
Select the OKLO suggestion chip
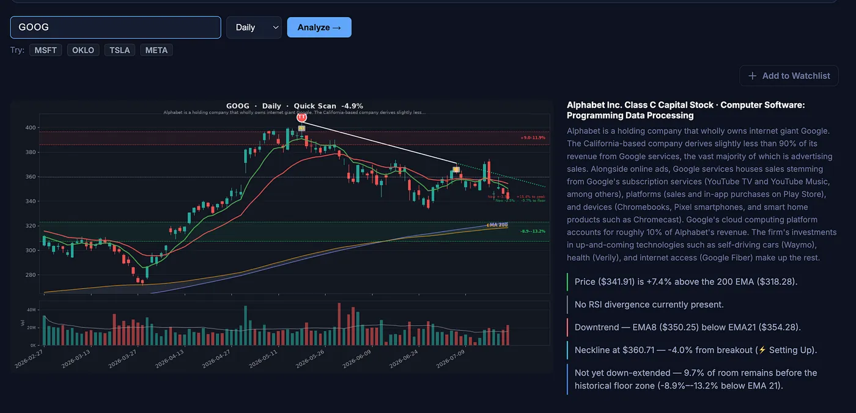point(83,50)
